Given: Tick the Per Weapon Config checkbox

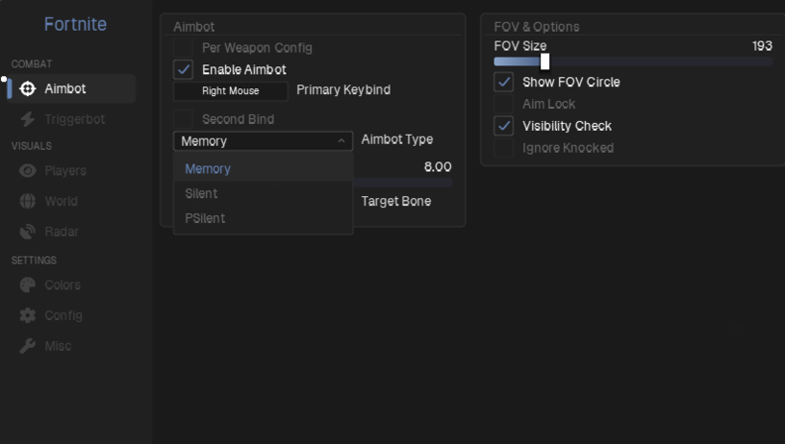Looking at the screenshot, I should pos(183,48).
